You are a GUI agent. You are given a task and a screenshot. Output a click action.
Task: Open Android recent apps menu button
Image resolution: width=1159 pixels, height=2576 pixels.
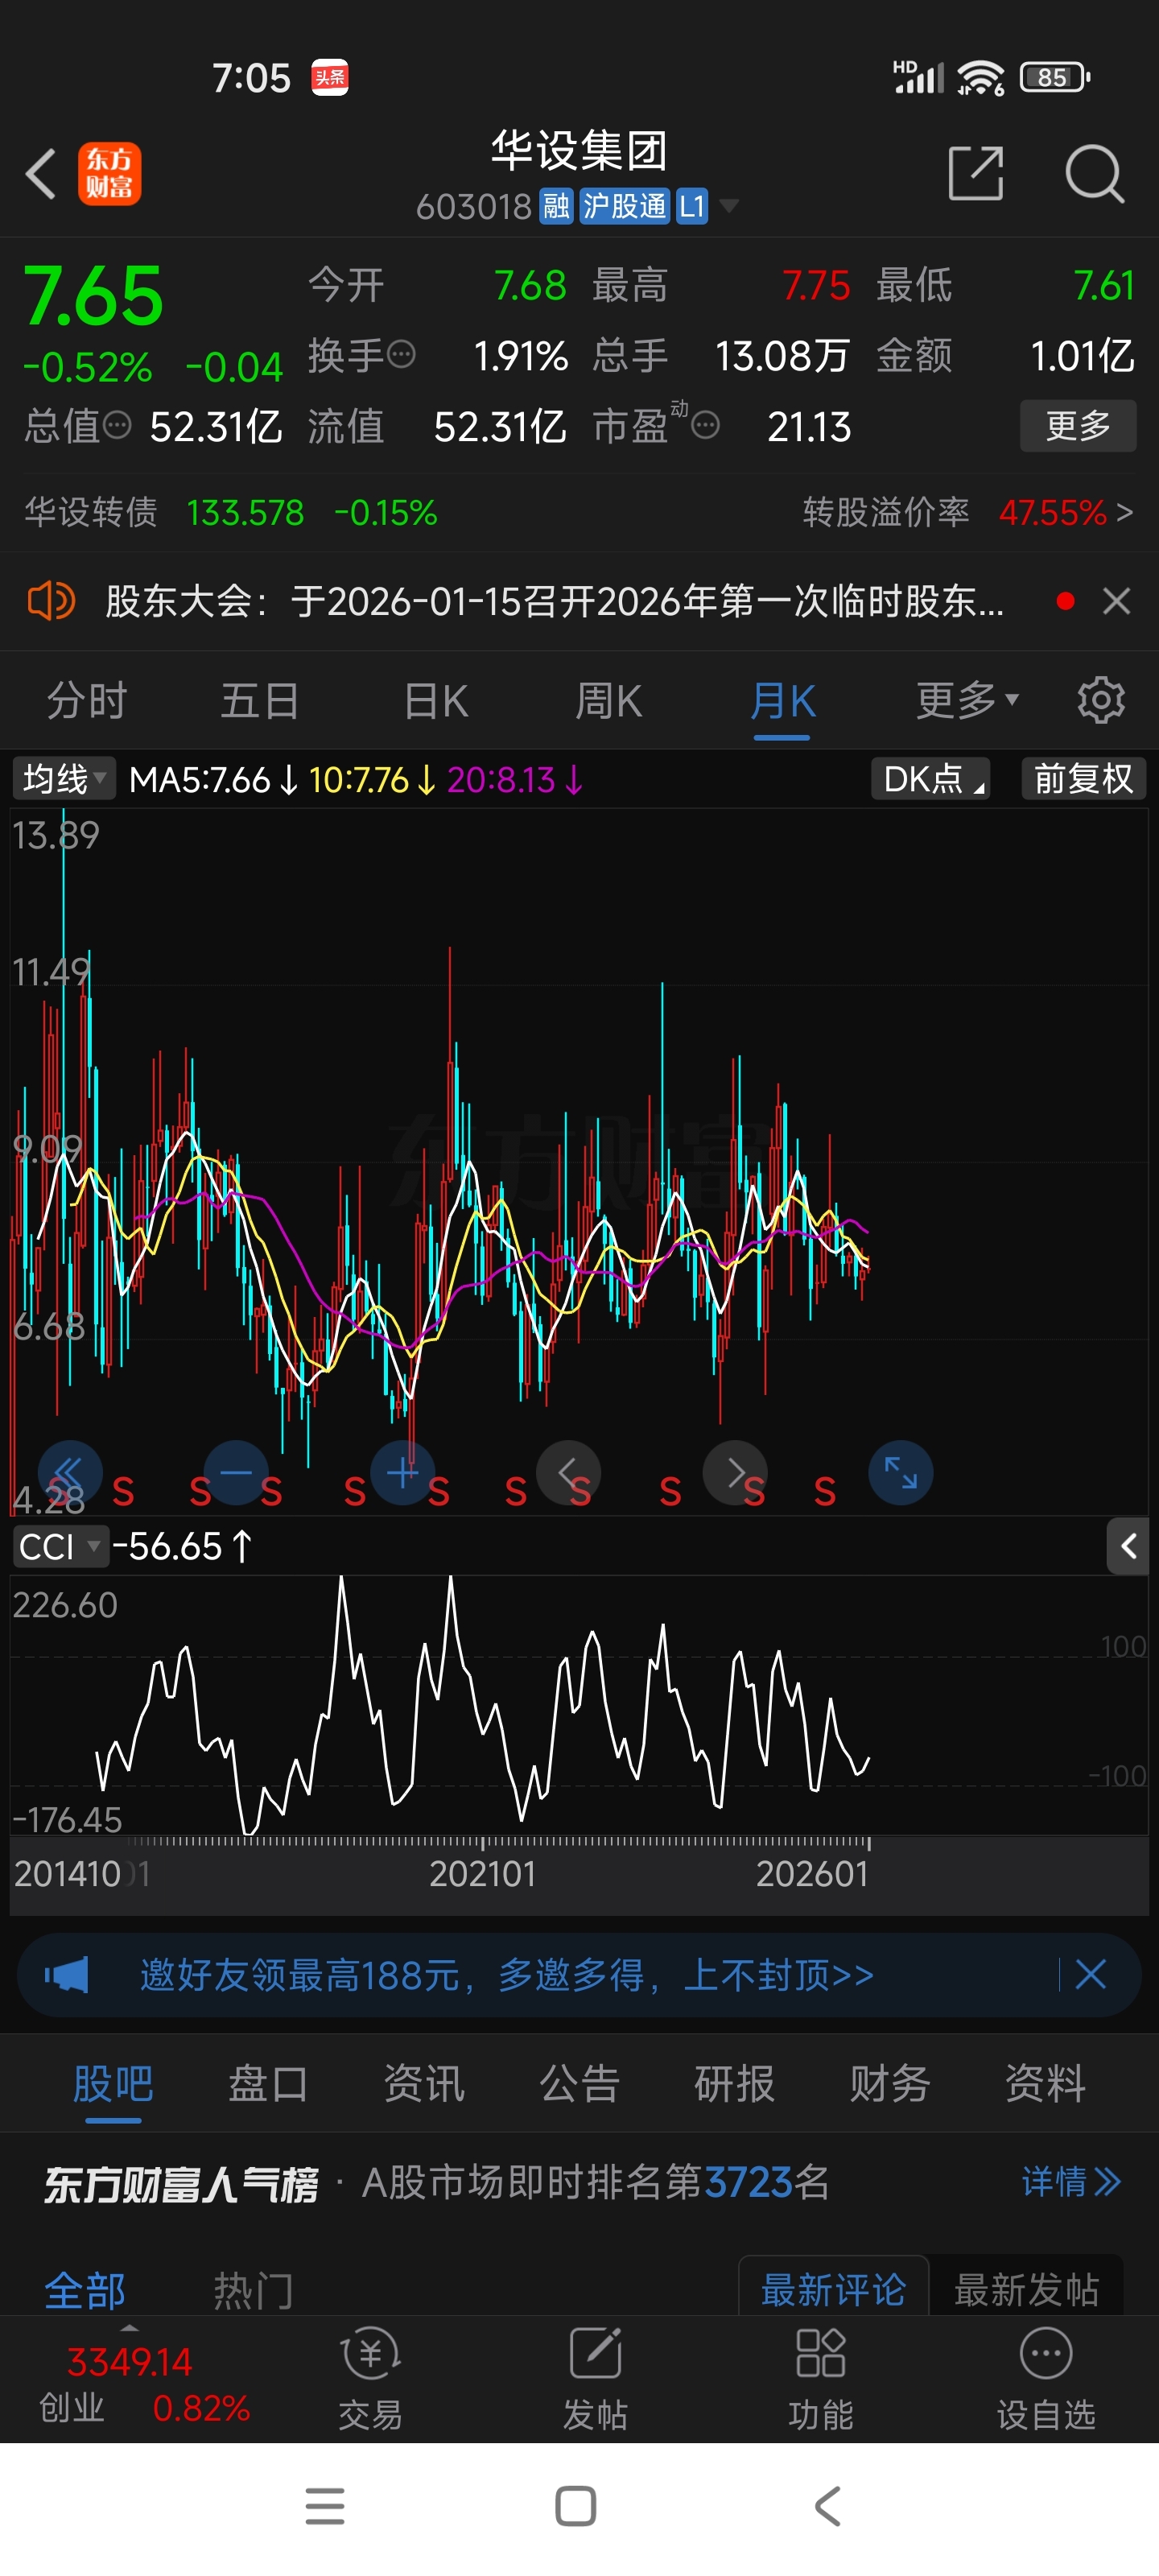pyautogui.click(x=325, y=2506)
